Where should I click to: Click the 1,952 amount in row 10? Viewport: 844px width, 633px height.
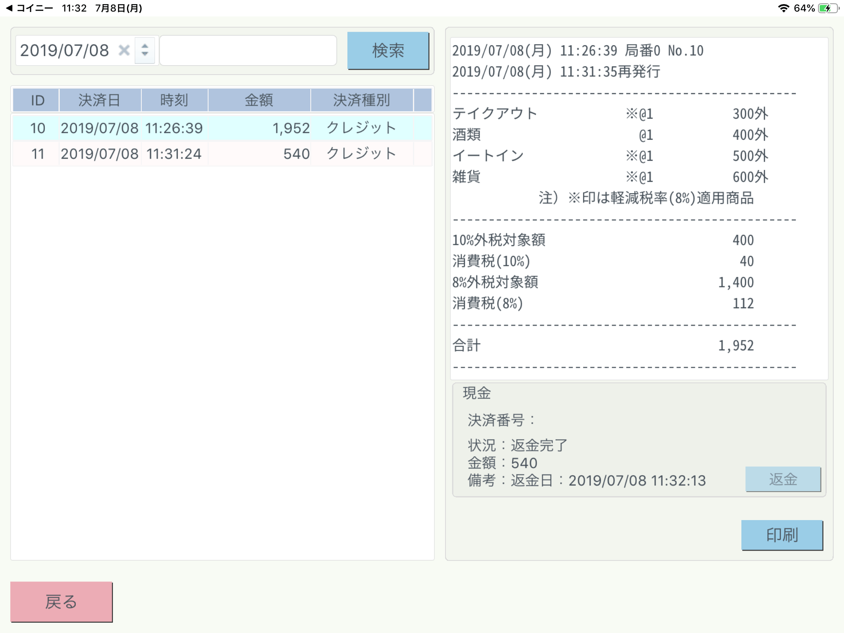pos(291,128)
